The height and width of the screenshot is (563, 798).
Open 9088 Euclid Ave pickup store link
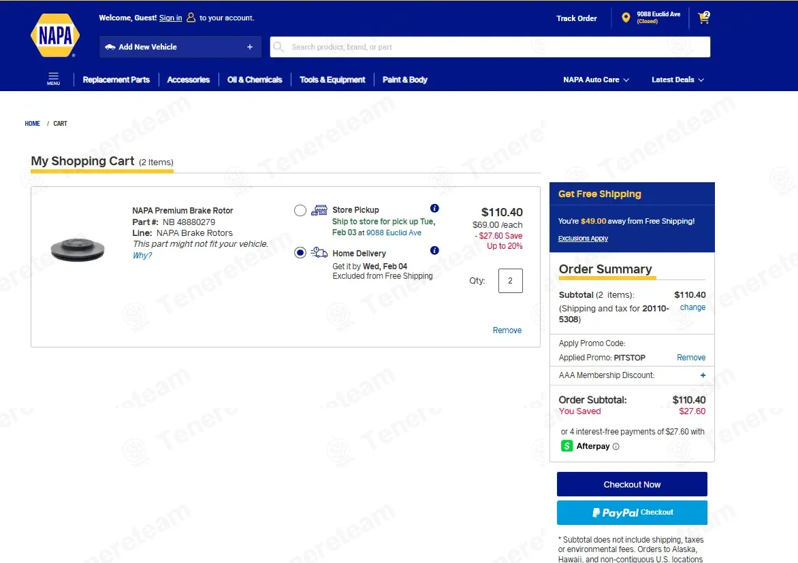[394, 233]
